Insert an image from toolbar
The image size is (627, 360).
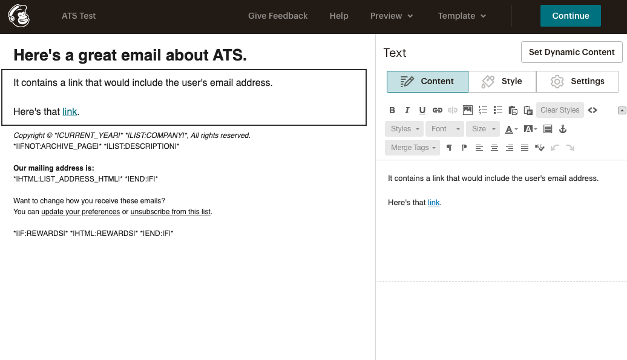(467, 110)
